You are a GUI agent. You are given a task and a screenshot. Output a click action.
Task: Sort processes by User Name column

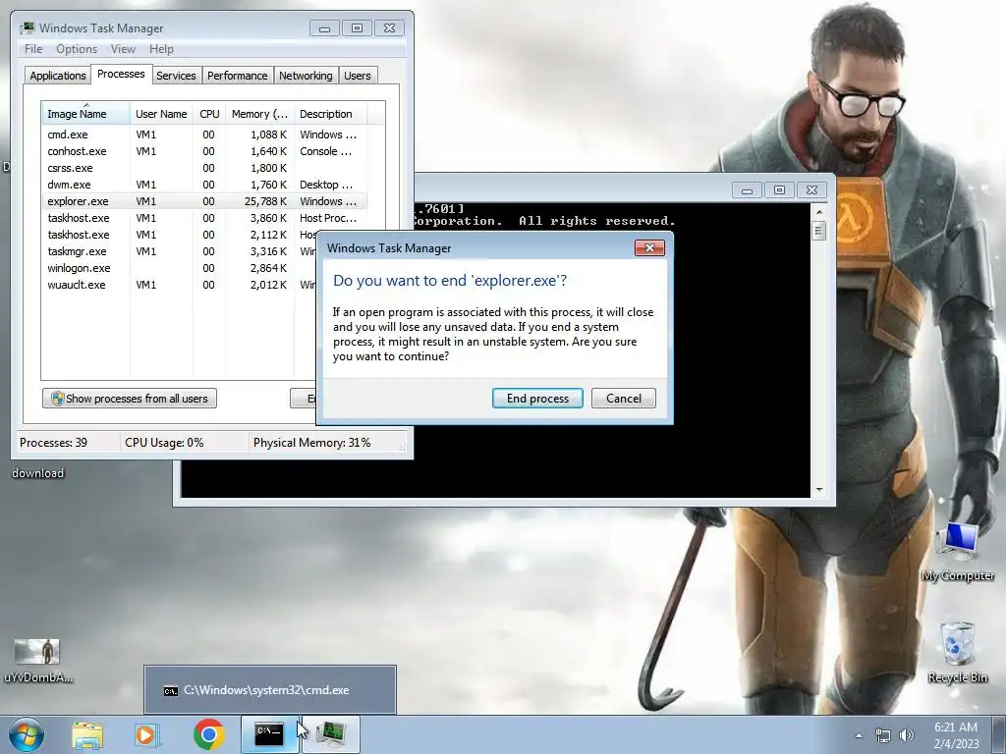[x=161, y=114]
